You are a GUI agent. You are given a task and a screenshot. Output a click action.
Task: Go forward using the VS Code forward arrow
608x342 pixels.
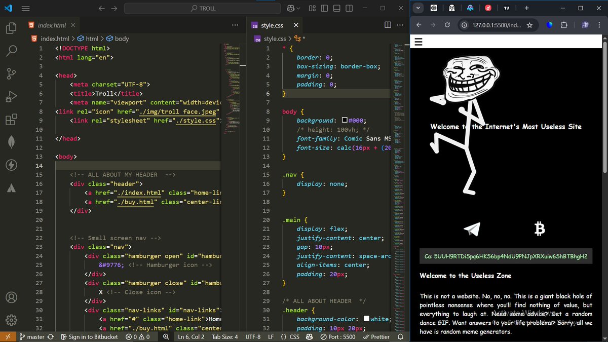click(x=114, y=8)
